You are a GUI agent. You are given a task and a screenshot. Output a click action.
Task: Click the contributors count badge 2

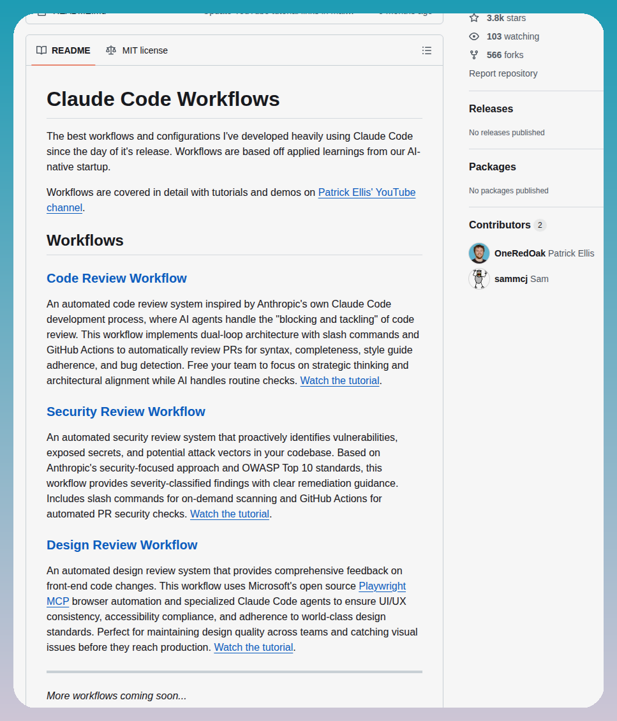(x=540, y=225)
